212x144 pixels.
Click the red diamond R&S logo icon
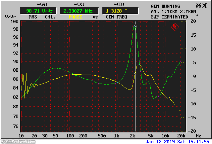click(175, 27)
